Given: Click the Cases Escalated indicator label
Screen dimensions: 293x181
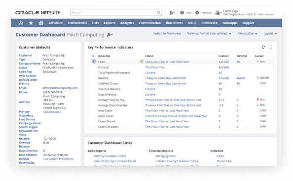Looking at the screenshot, I should [x=108, y=127].
